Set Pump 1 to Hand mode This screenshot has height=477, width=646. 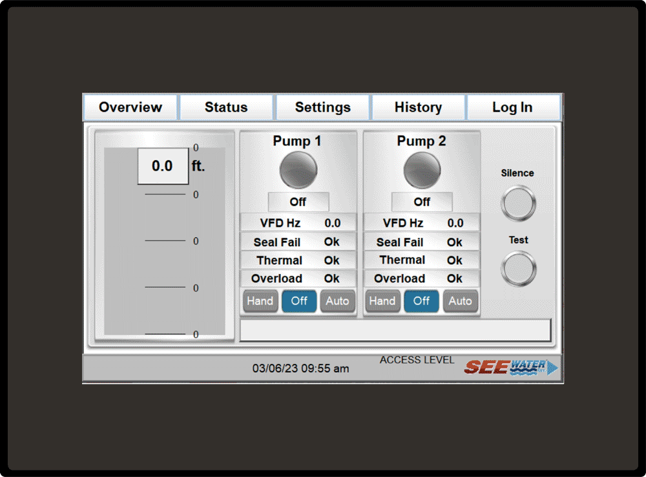pos(260,301)
